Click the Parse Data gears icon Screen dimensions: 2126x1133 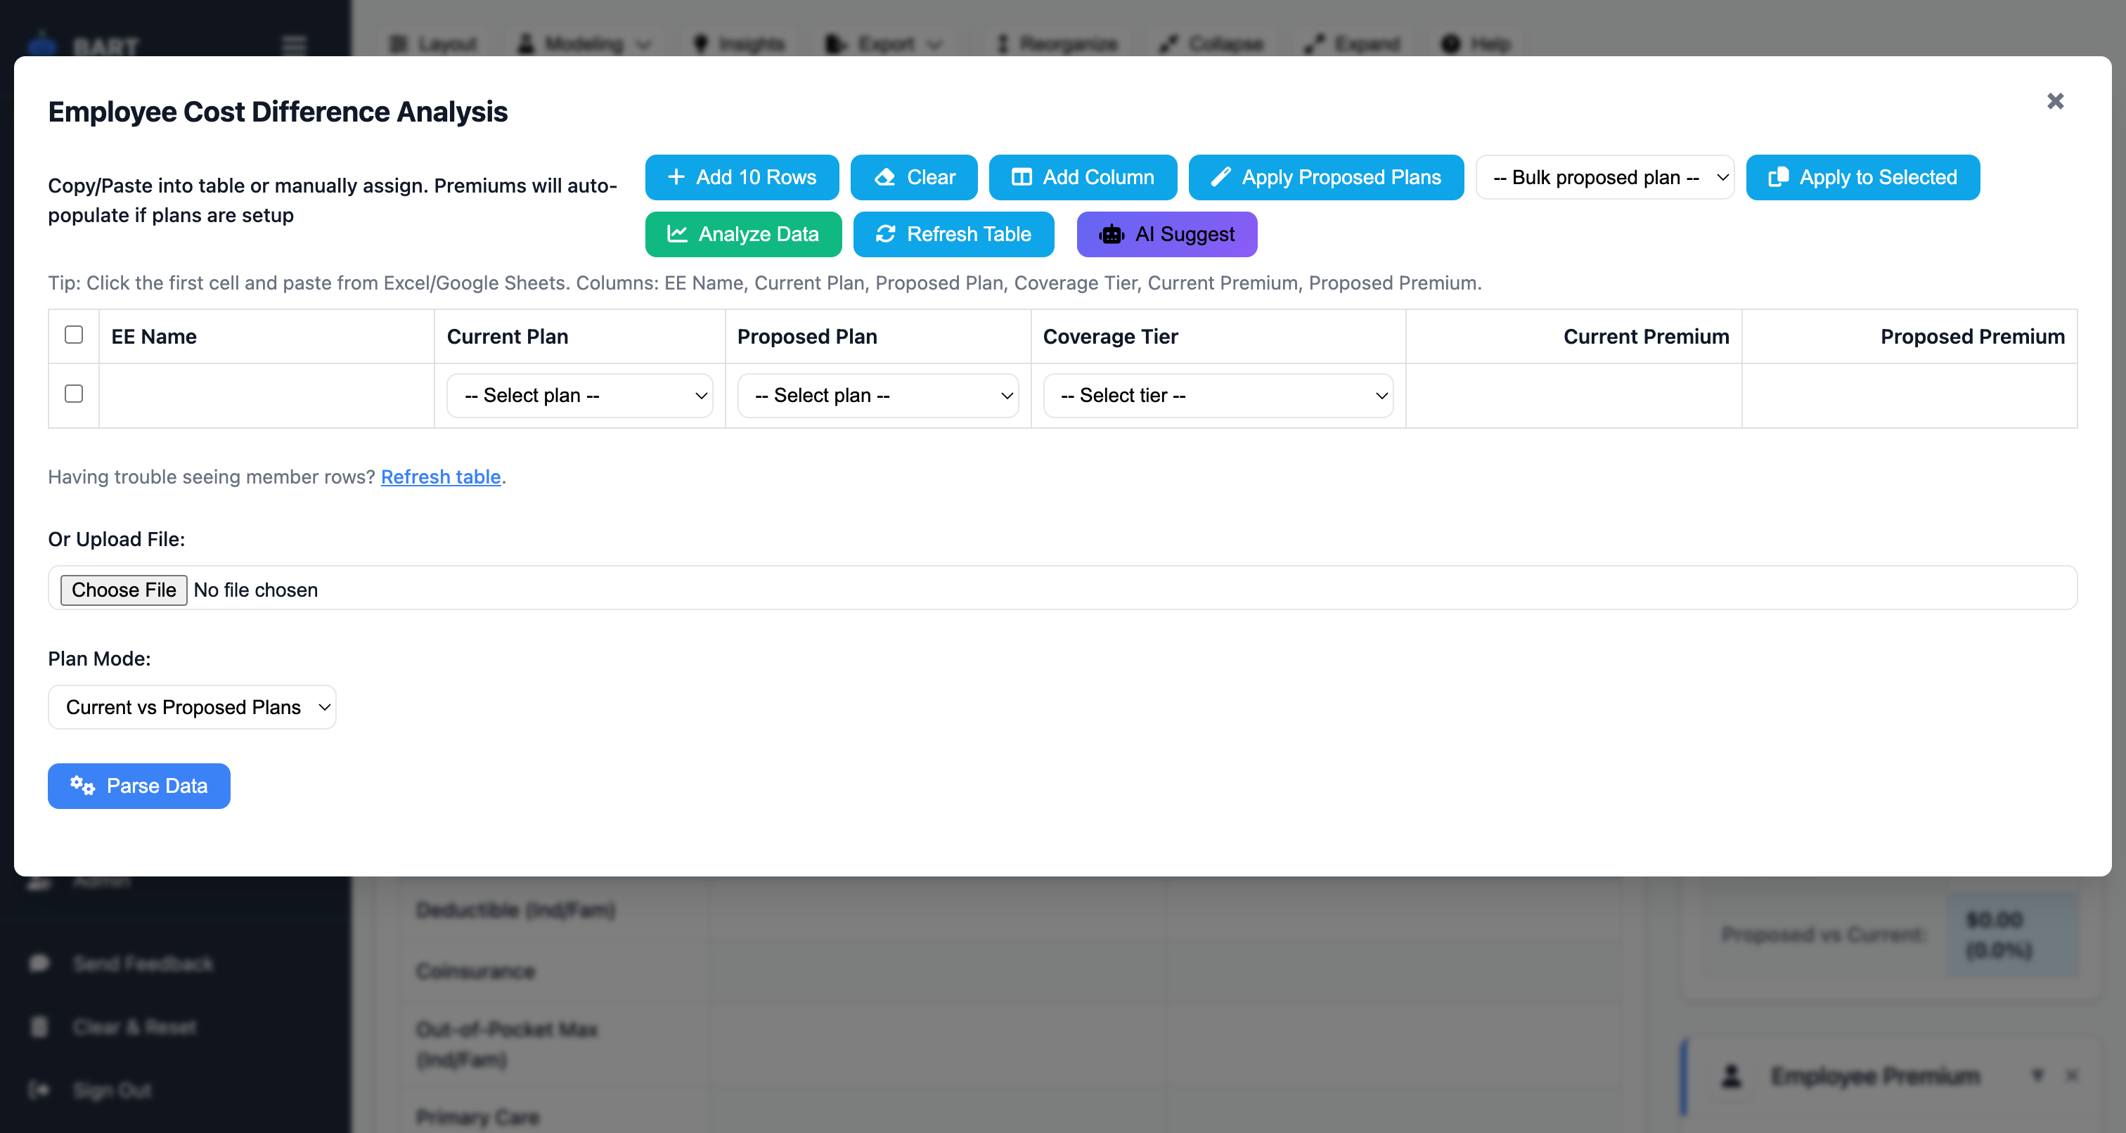click(82, 786)
